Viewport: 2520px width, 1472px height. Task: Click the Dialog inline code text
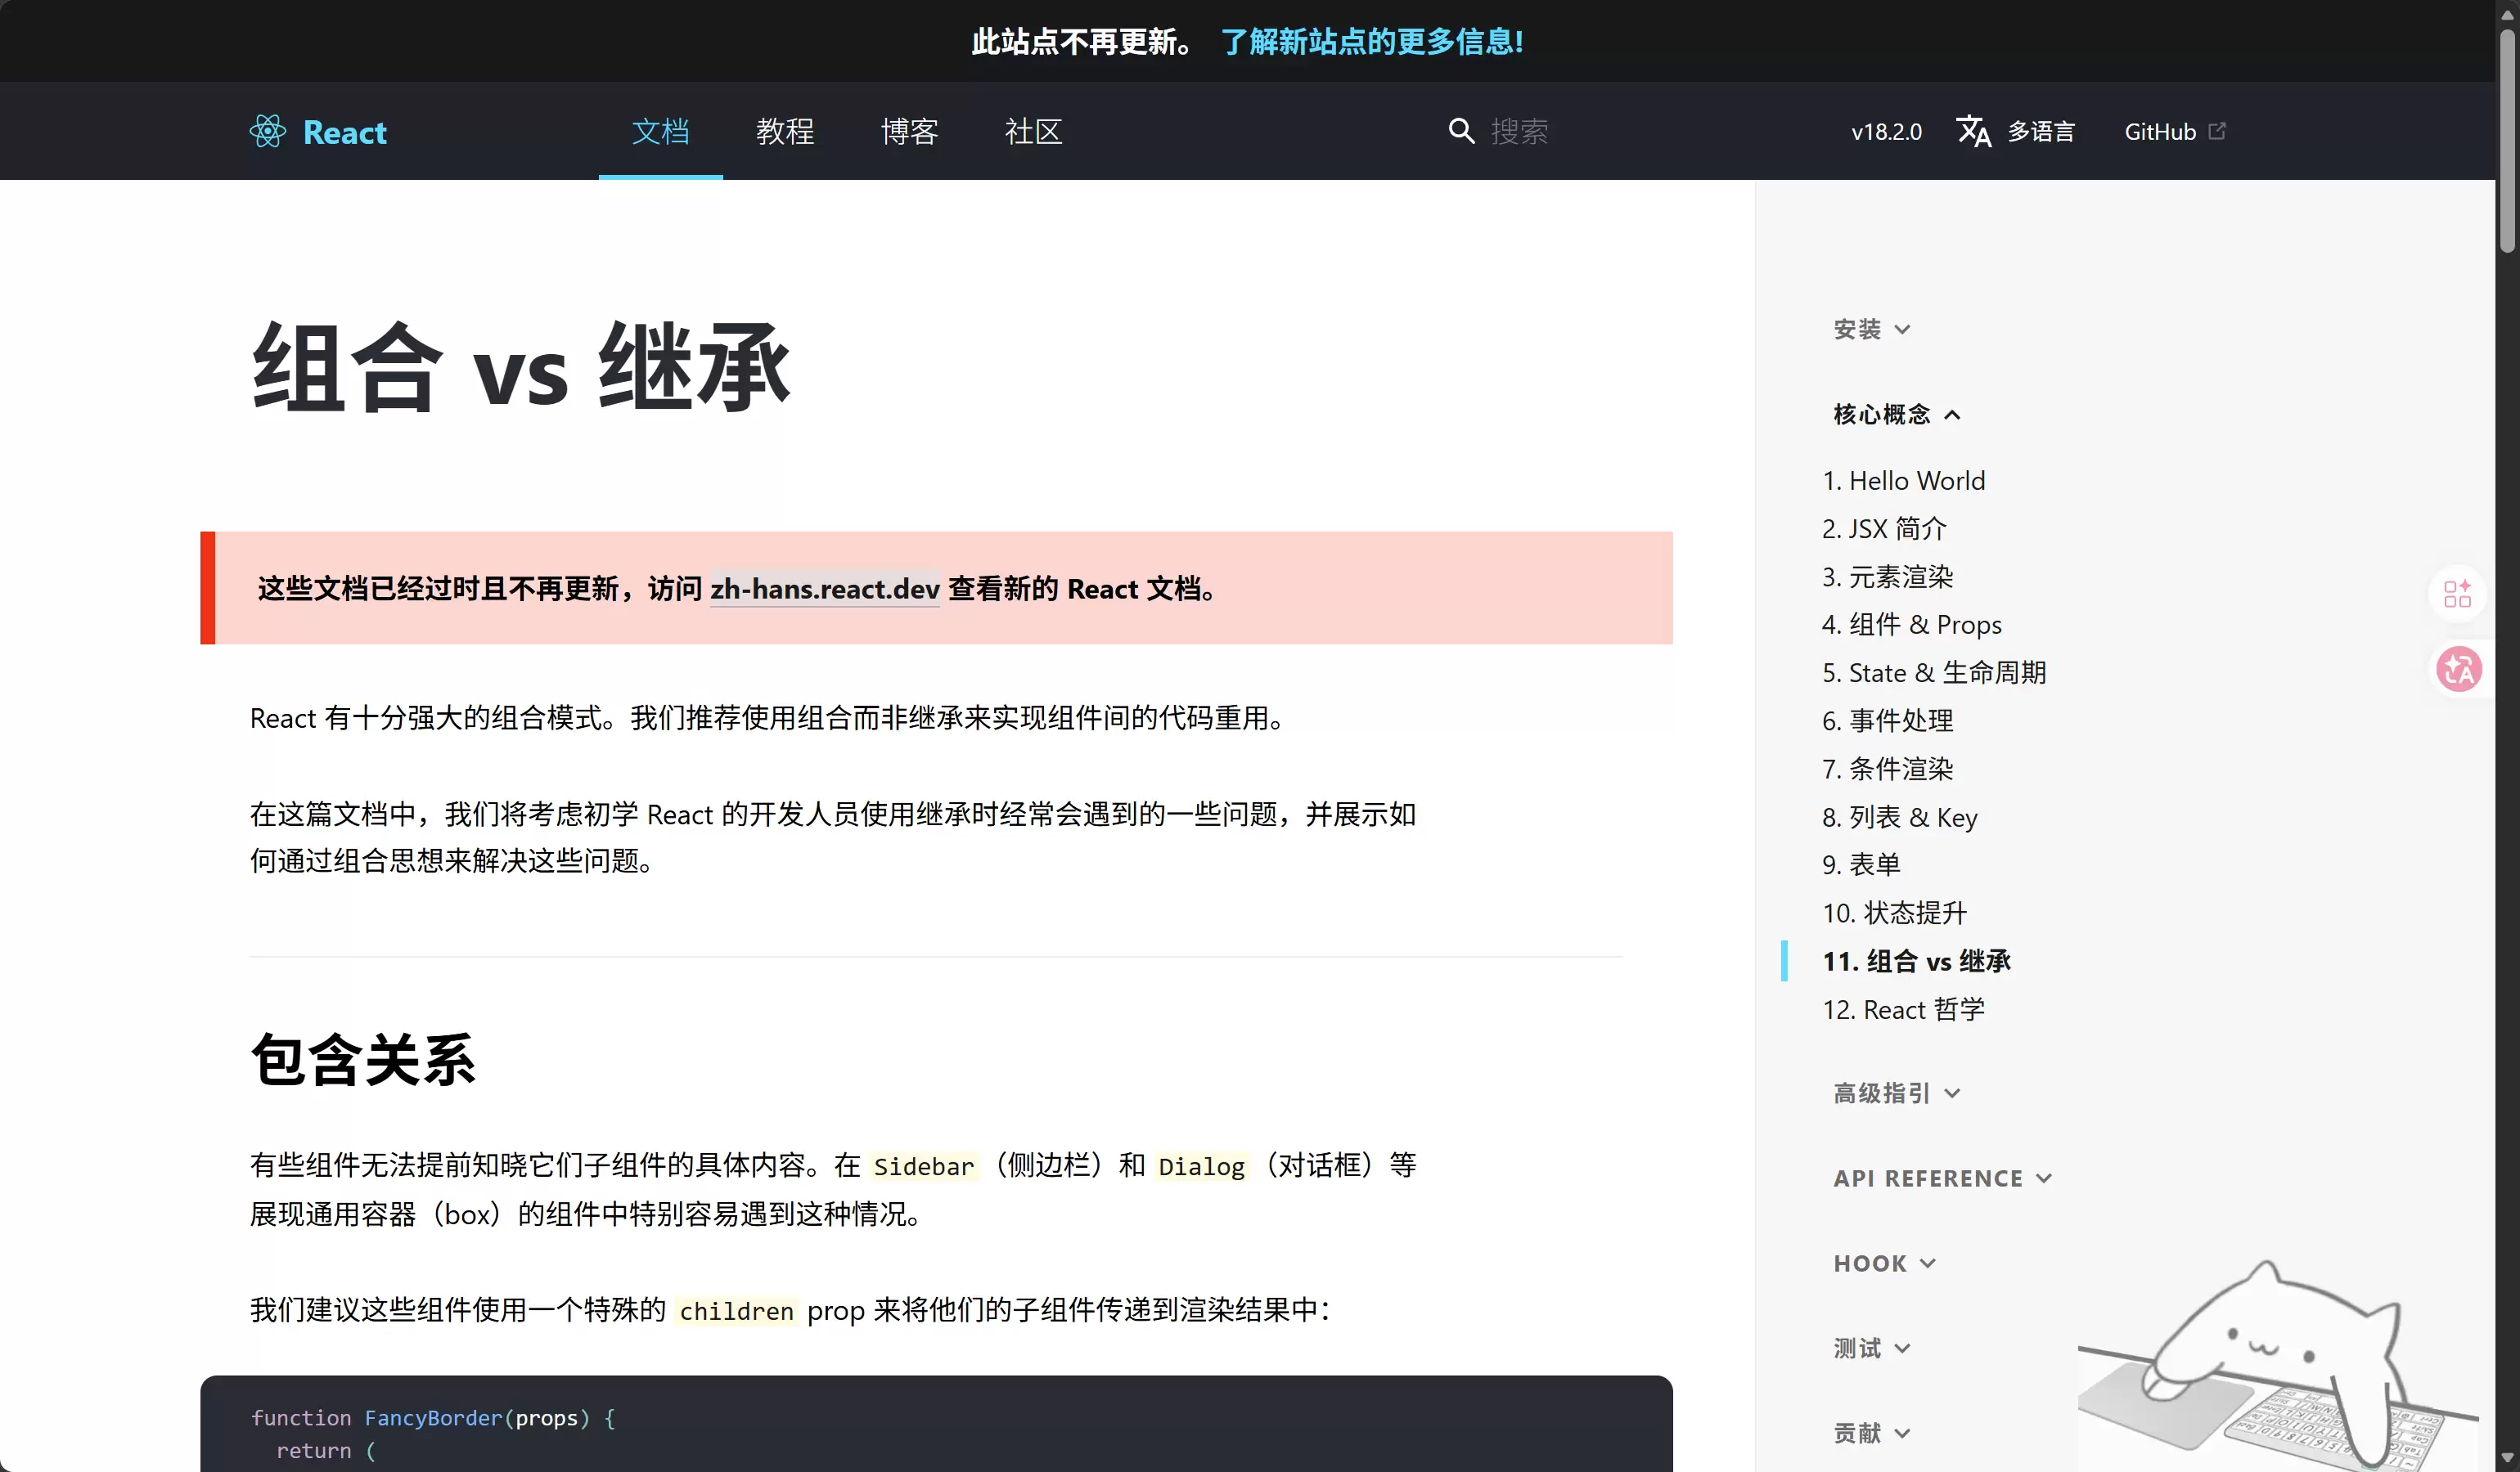pos(1201,1166)
